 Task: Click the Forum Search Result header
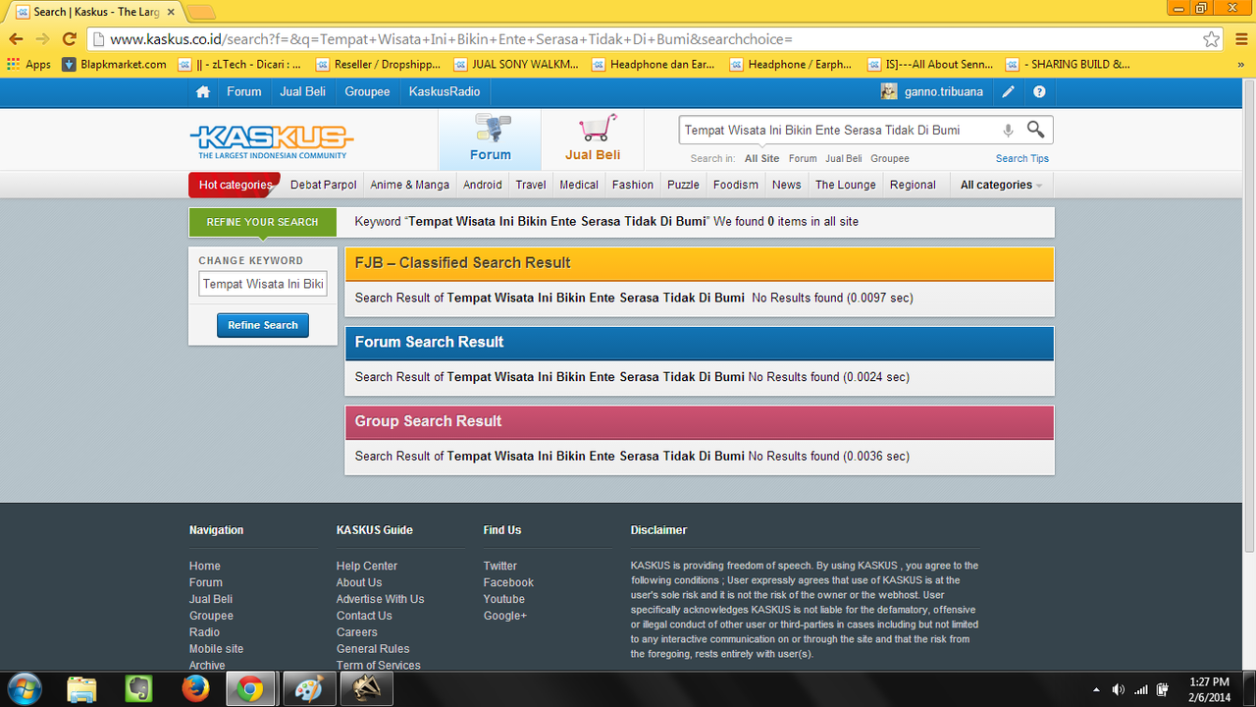coord(699,342)
